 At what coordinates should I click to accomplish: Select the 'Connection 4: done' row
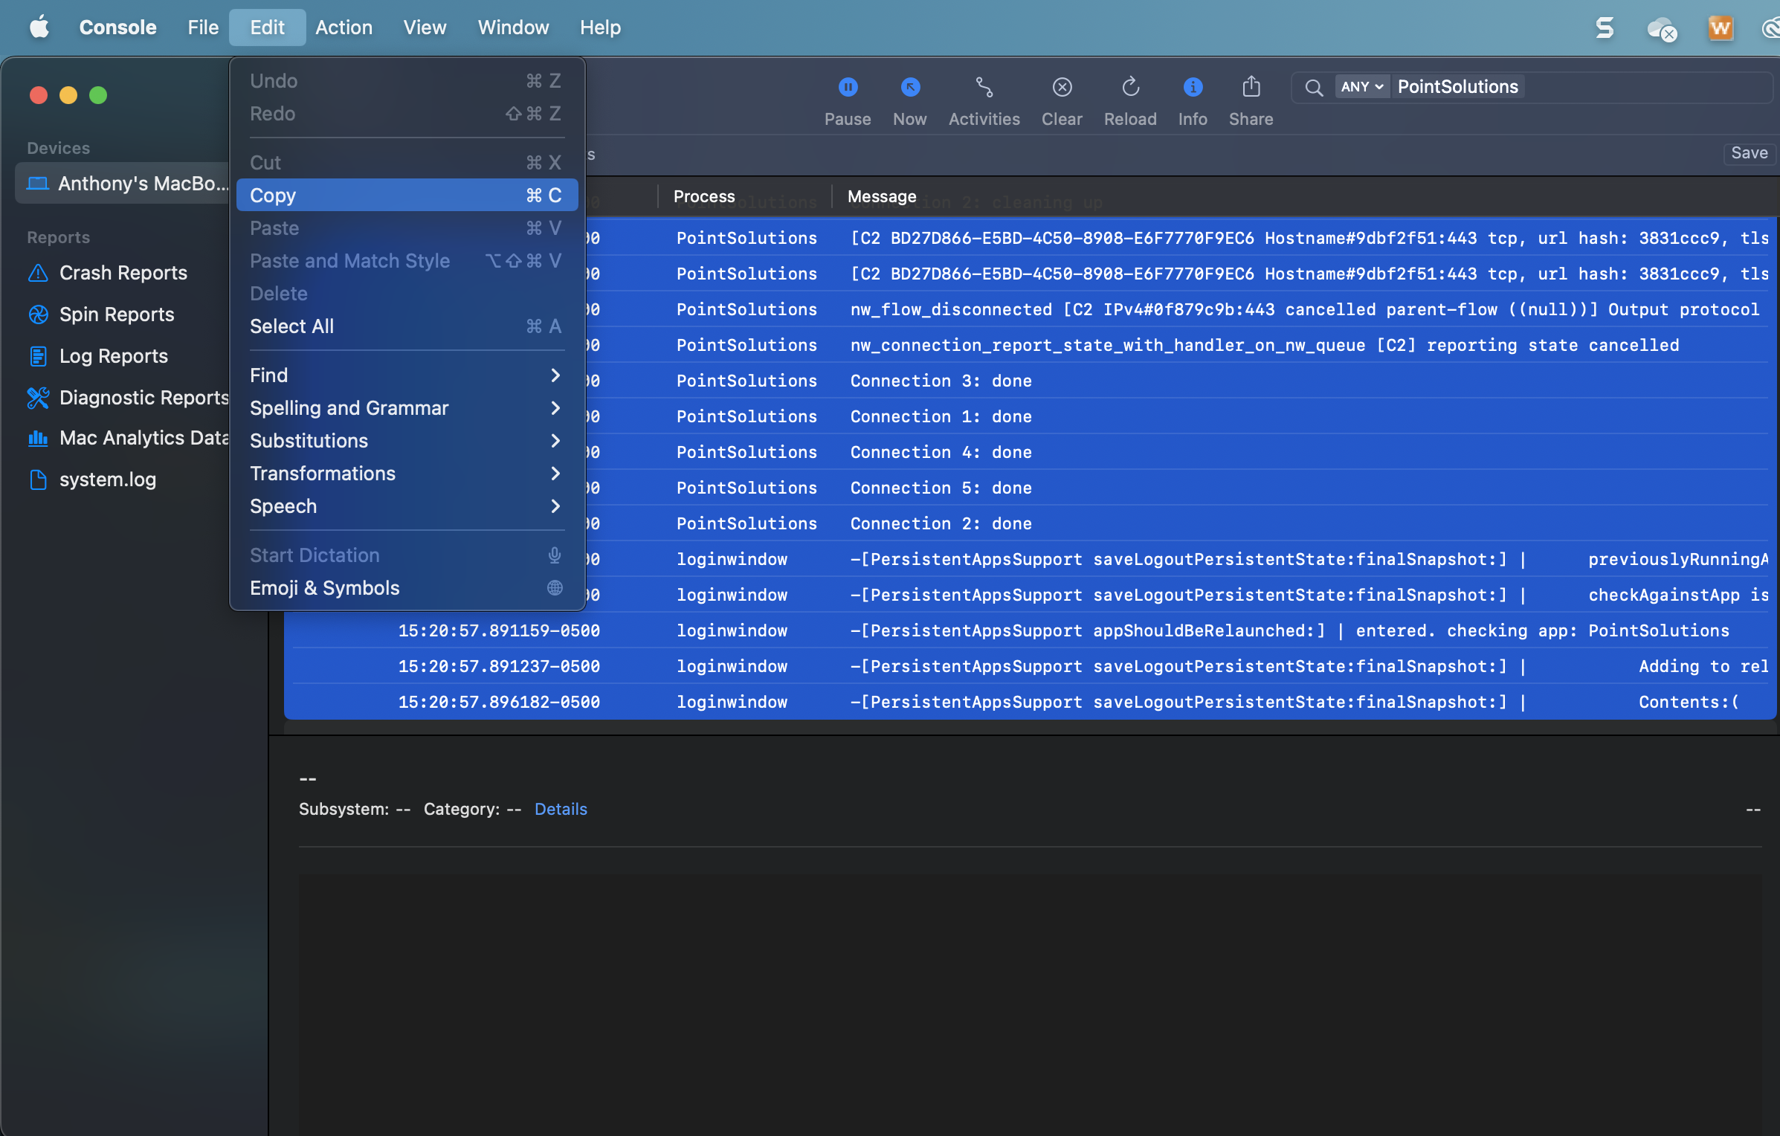click(x=1031, y=452)
